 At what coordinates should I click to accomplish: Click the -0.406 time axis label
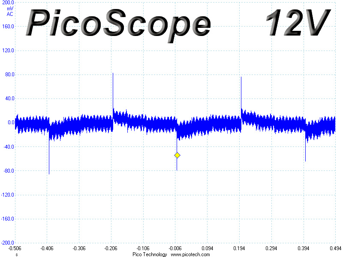click(x=47, y=248)
